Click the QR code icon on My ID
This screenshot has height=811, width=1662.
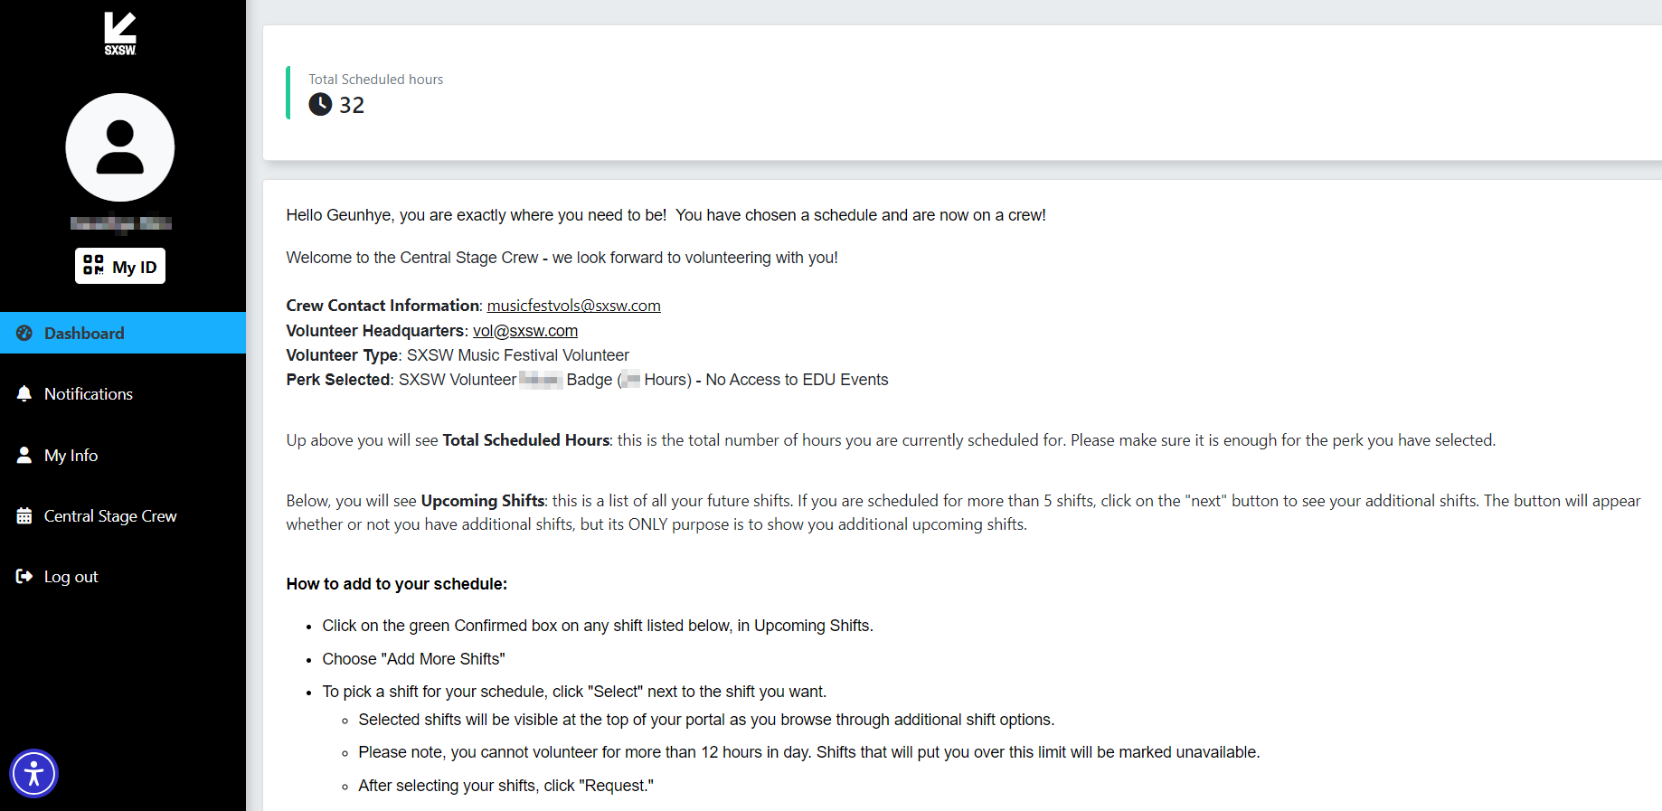point(93,265)
